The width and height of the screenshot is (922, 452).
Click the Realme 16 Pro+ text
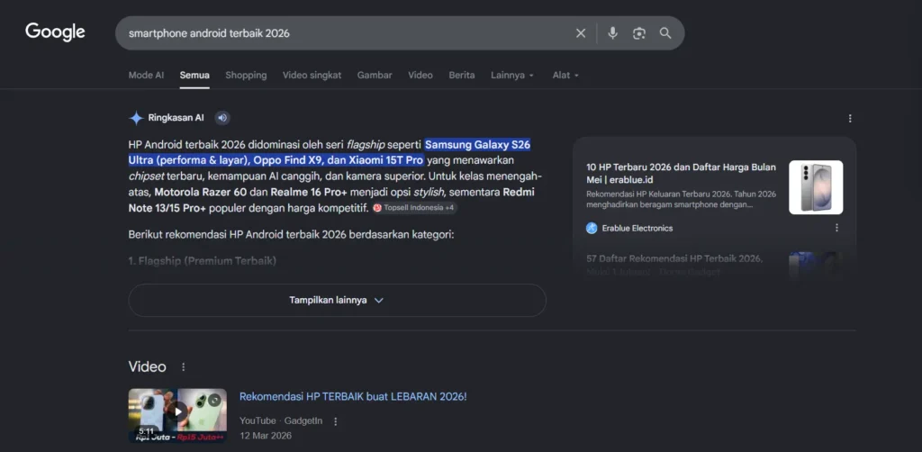click(x=309, y=192)
